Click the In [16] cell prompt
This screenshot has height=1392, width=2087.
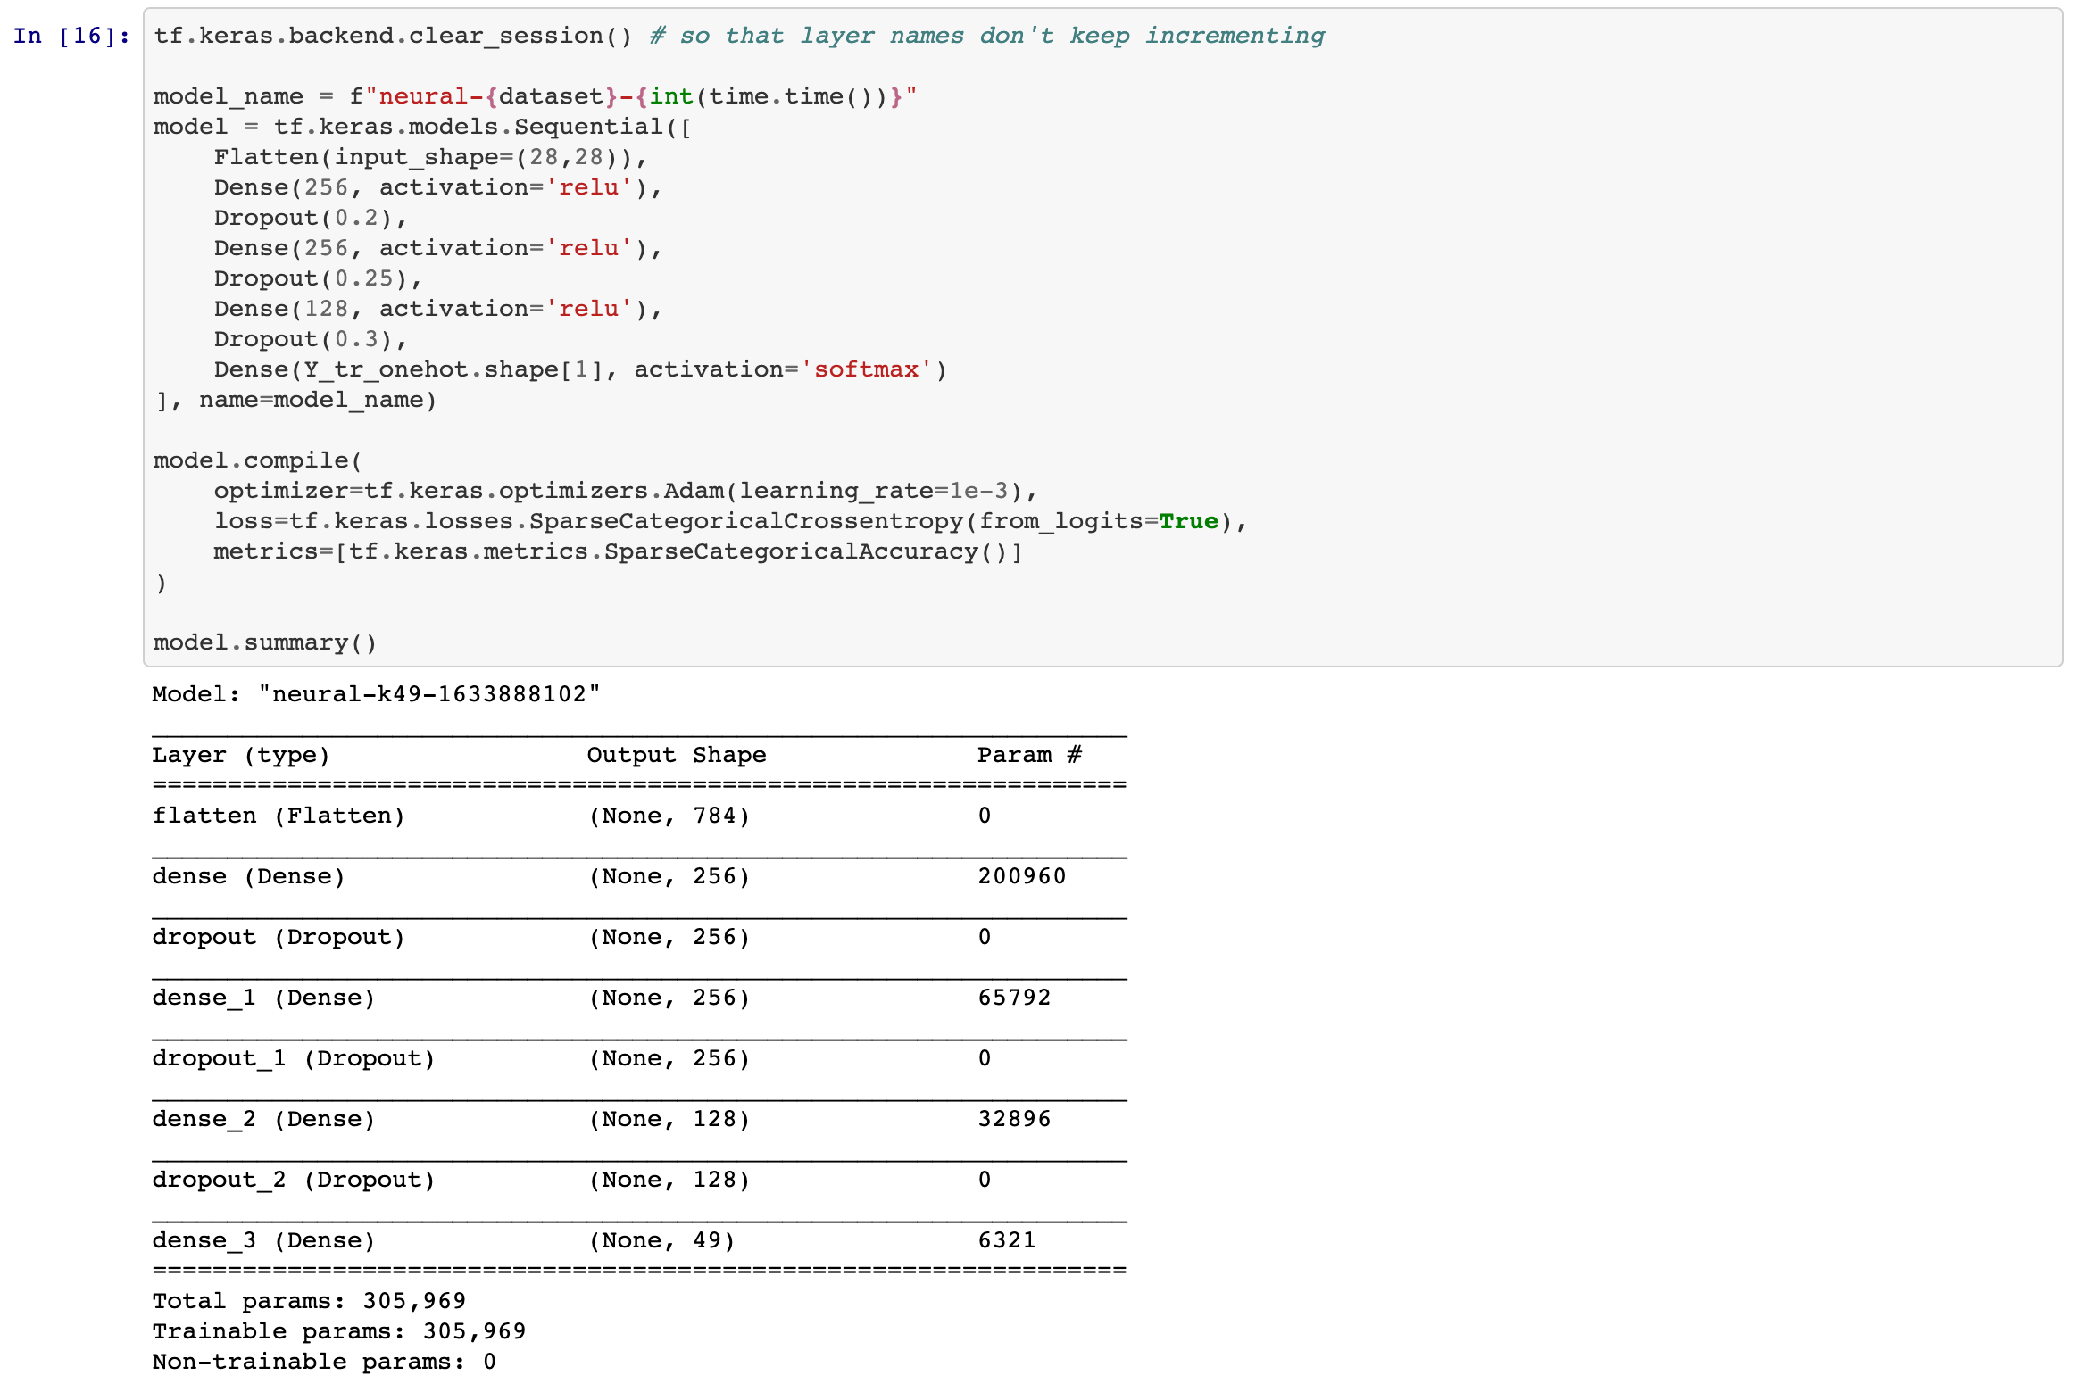point(71,36)
